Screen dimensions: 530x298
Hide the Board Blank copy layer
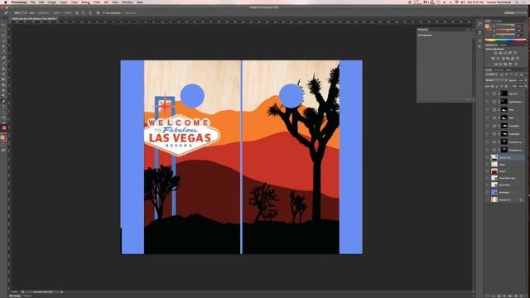[x=487, y=178]
